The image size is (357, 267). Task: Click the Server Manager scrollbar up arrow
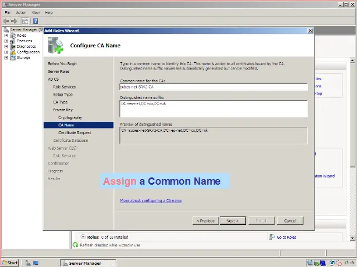[353, 61]
